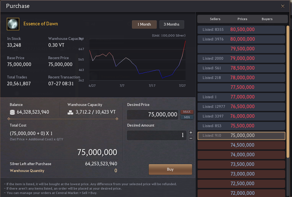Set desired price to MAX
292x197 pixels.
coord(187,112)
